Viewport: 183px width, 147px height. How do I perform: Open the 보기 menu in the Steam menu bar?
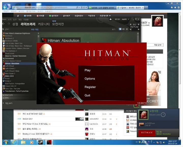(x=10, y=20)
